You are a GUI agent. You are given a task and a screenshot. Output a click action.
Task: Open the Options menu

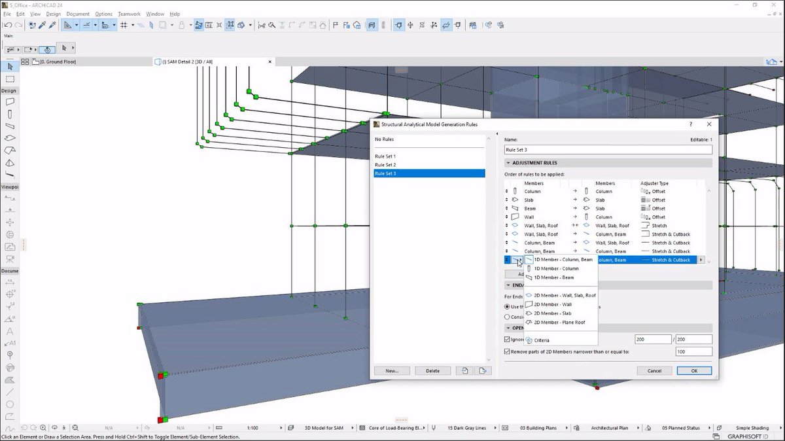(x=103, y=13)
